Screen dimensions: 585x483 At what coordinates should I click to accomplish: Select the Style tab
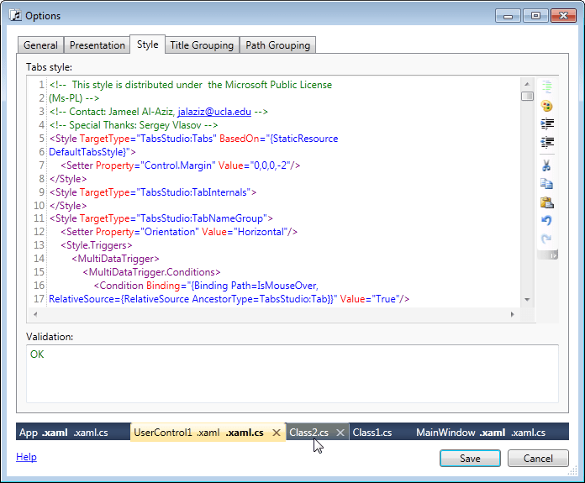tap(147, 45)
